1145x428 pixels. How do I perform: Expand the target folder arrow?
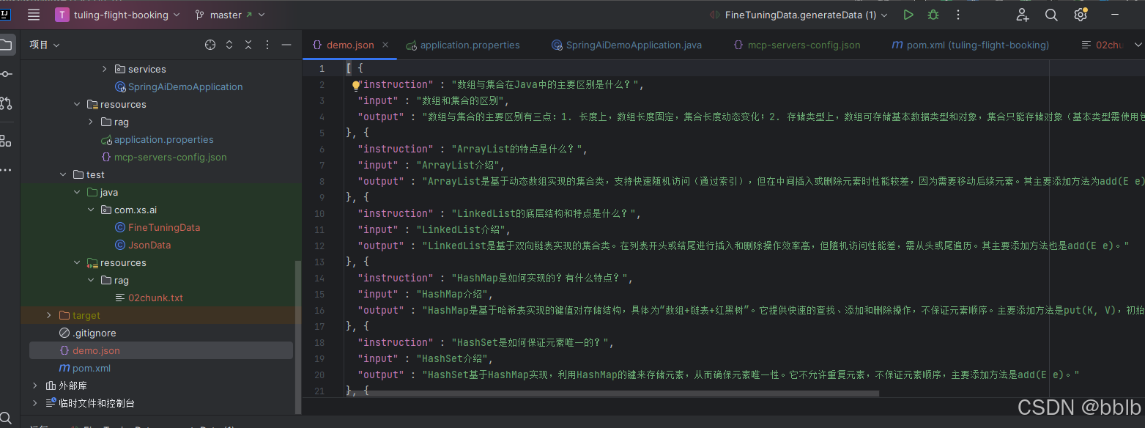(x=49, y=315)
